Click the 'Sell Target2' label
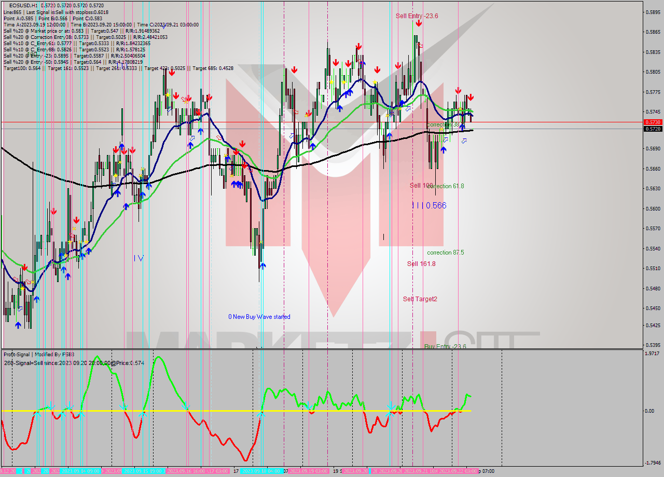The height and width of the screenshot is (477, 664). click(420, 299)
